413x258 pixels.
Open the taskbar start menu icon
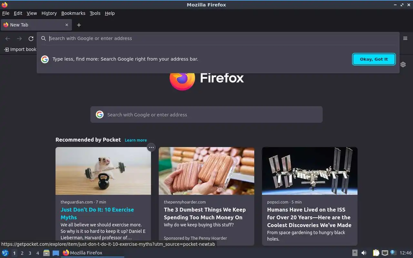[x=5, y=253]
